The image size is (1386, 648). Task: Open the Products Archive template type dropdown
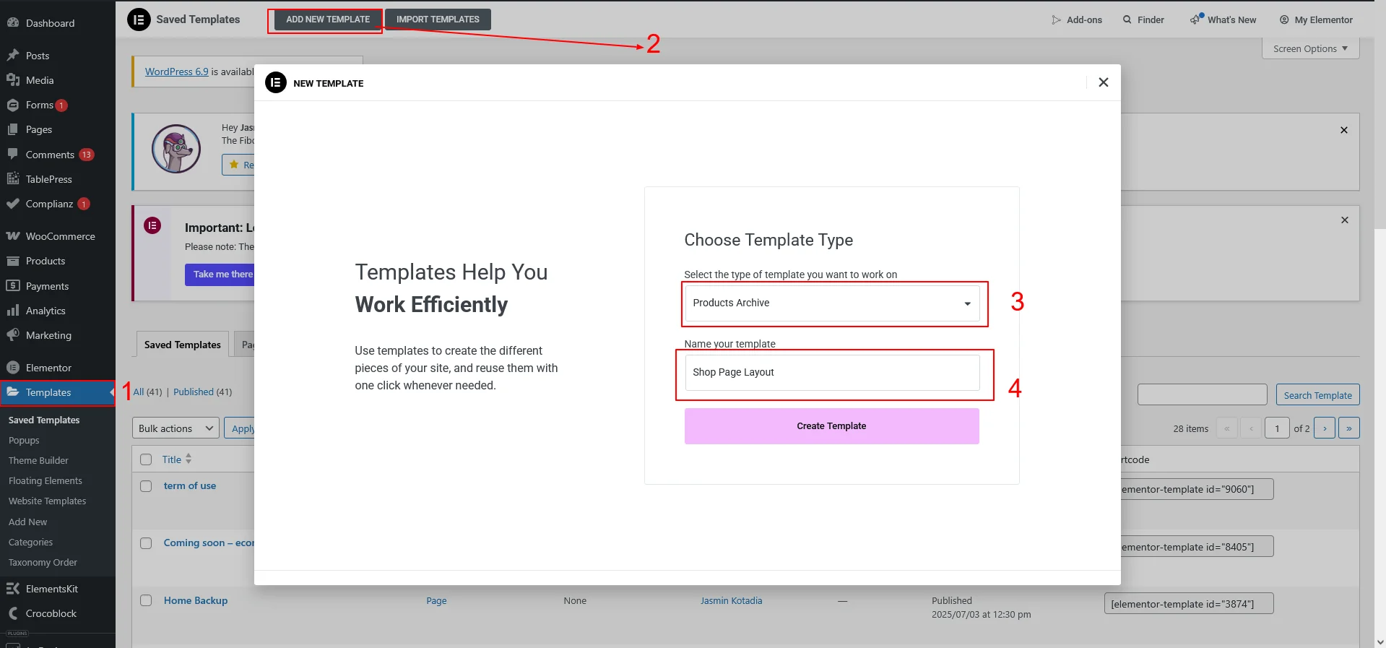pos(831,303)
